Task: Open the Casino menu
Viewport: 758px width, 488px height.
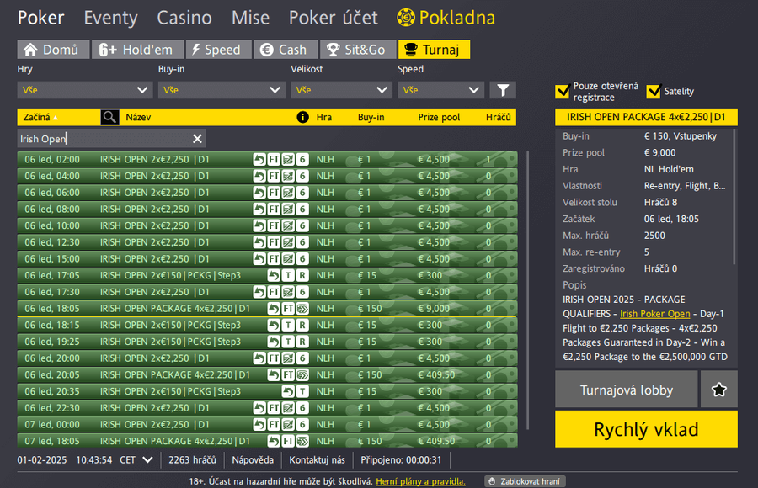Action: pos(184,18)
